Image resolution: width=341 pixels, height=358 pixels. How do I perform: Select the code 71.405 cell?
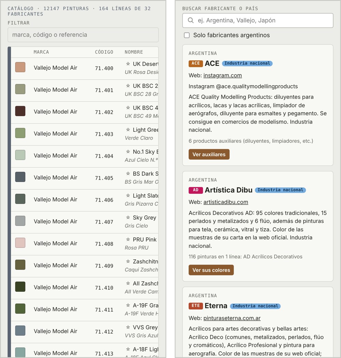[x=104, y=178]
